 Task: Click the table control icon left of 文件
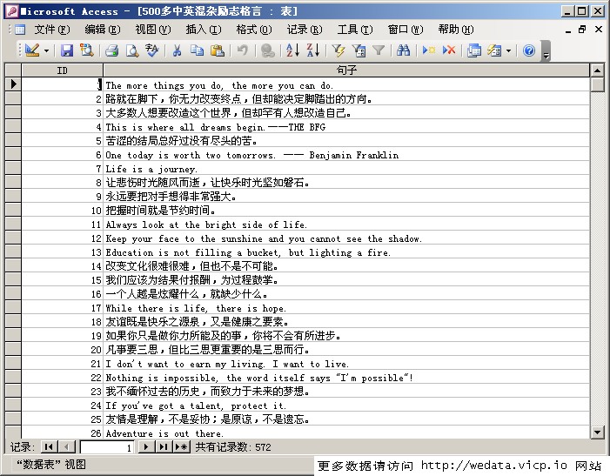pyautogui.click(x=19, y=30)
